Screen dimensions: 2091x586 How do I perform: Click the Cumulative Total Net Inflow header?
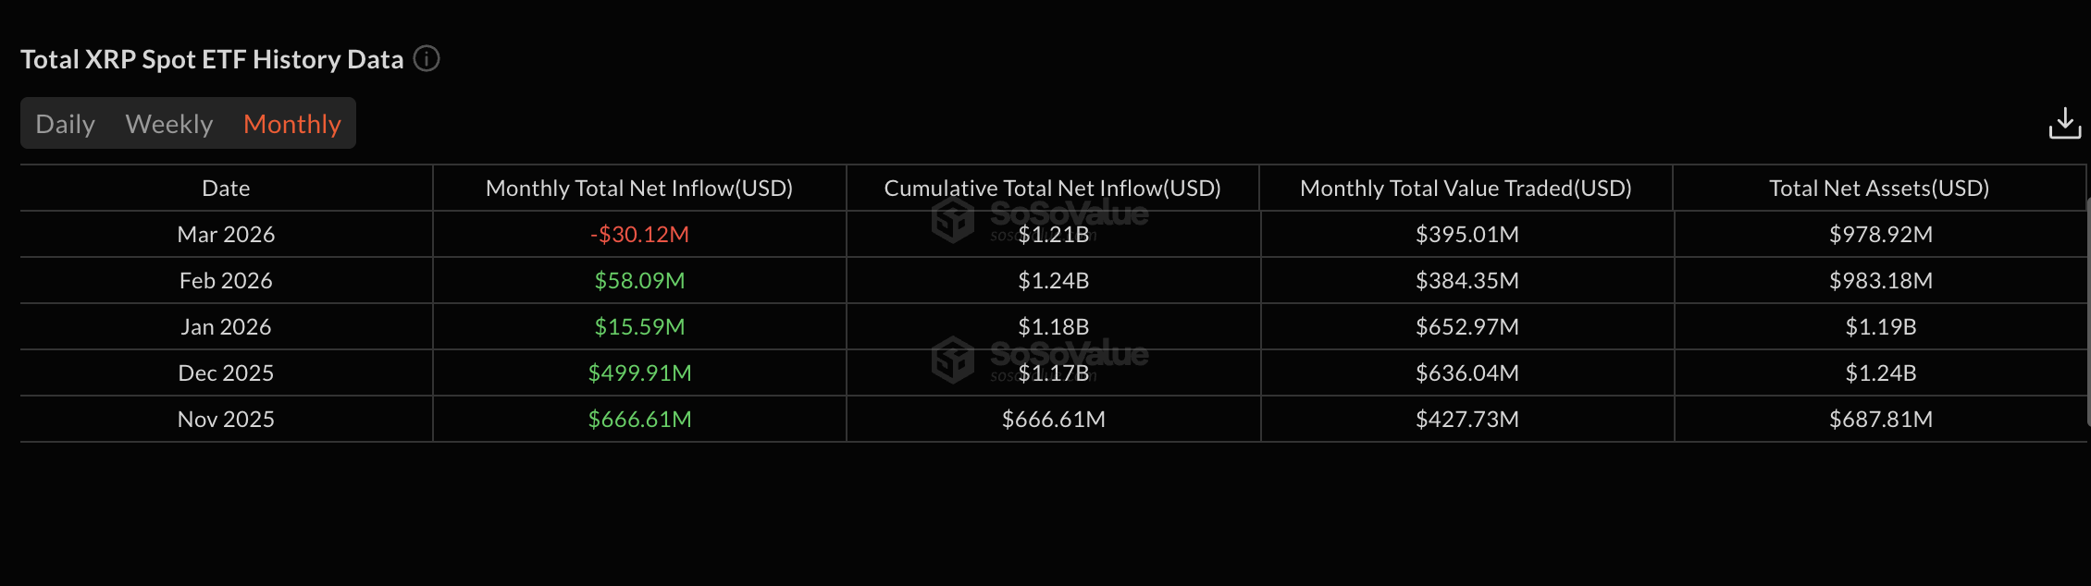(x=1052, y=188)
